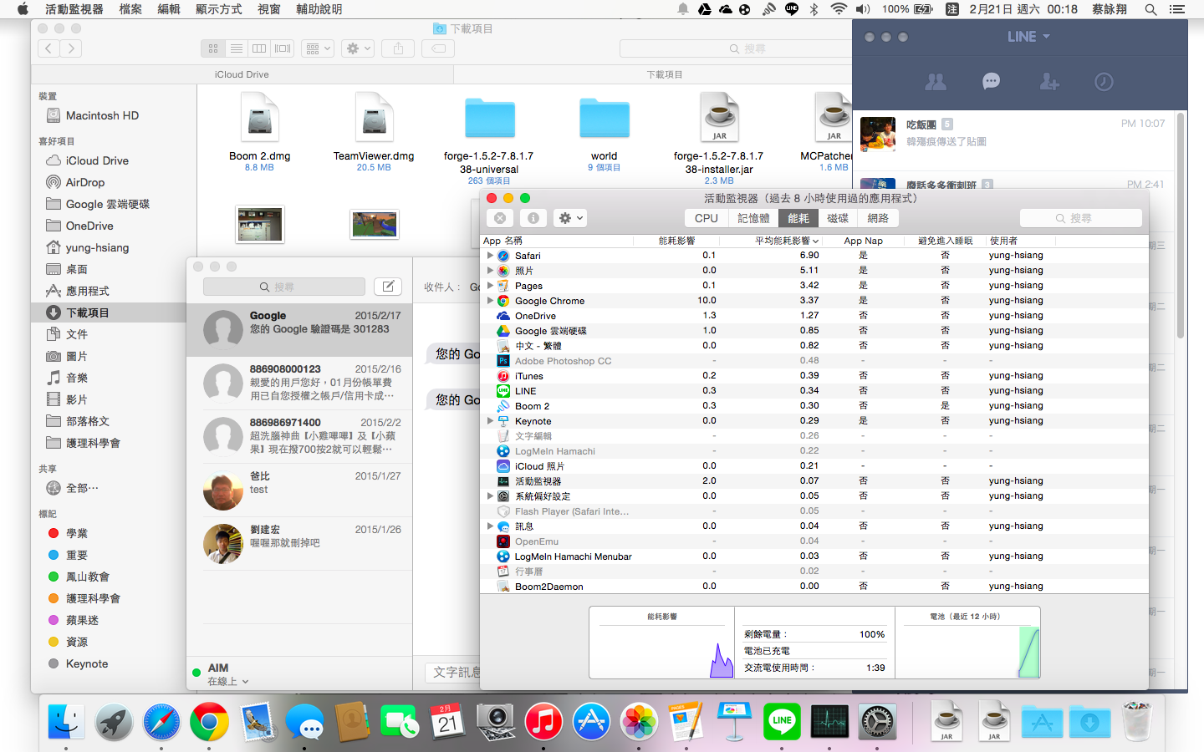
Task: Expand the 系統偏好設定 process row
Action: 490,496
